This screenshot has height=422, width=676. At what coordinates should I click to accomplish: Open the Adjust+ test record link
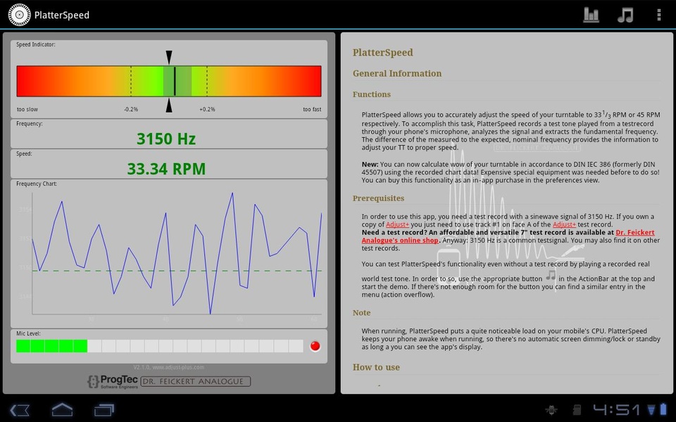coord(564,224)
